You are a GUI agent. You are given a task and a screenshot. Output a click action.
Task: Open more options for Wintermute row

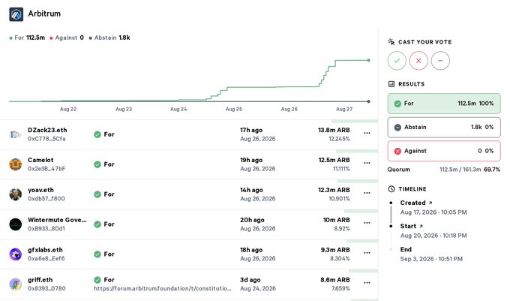click(367, 223)
